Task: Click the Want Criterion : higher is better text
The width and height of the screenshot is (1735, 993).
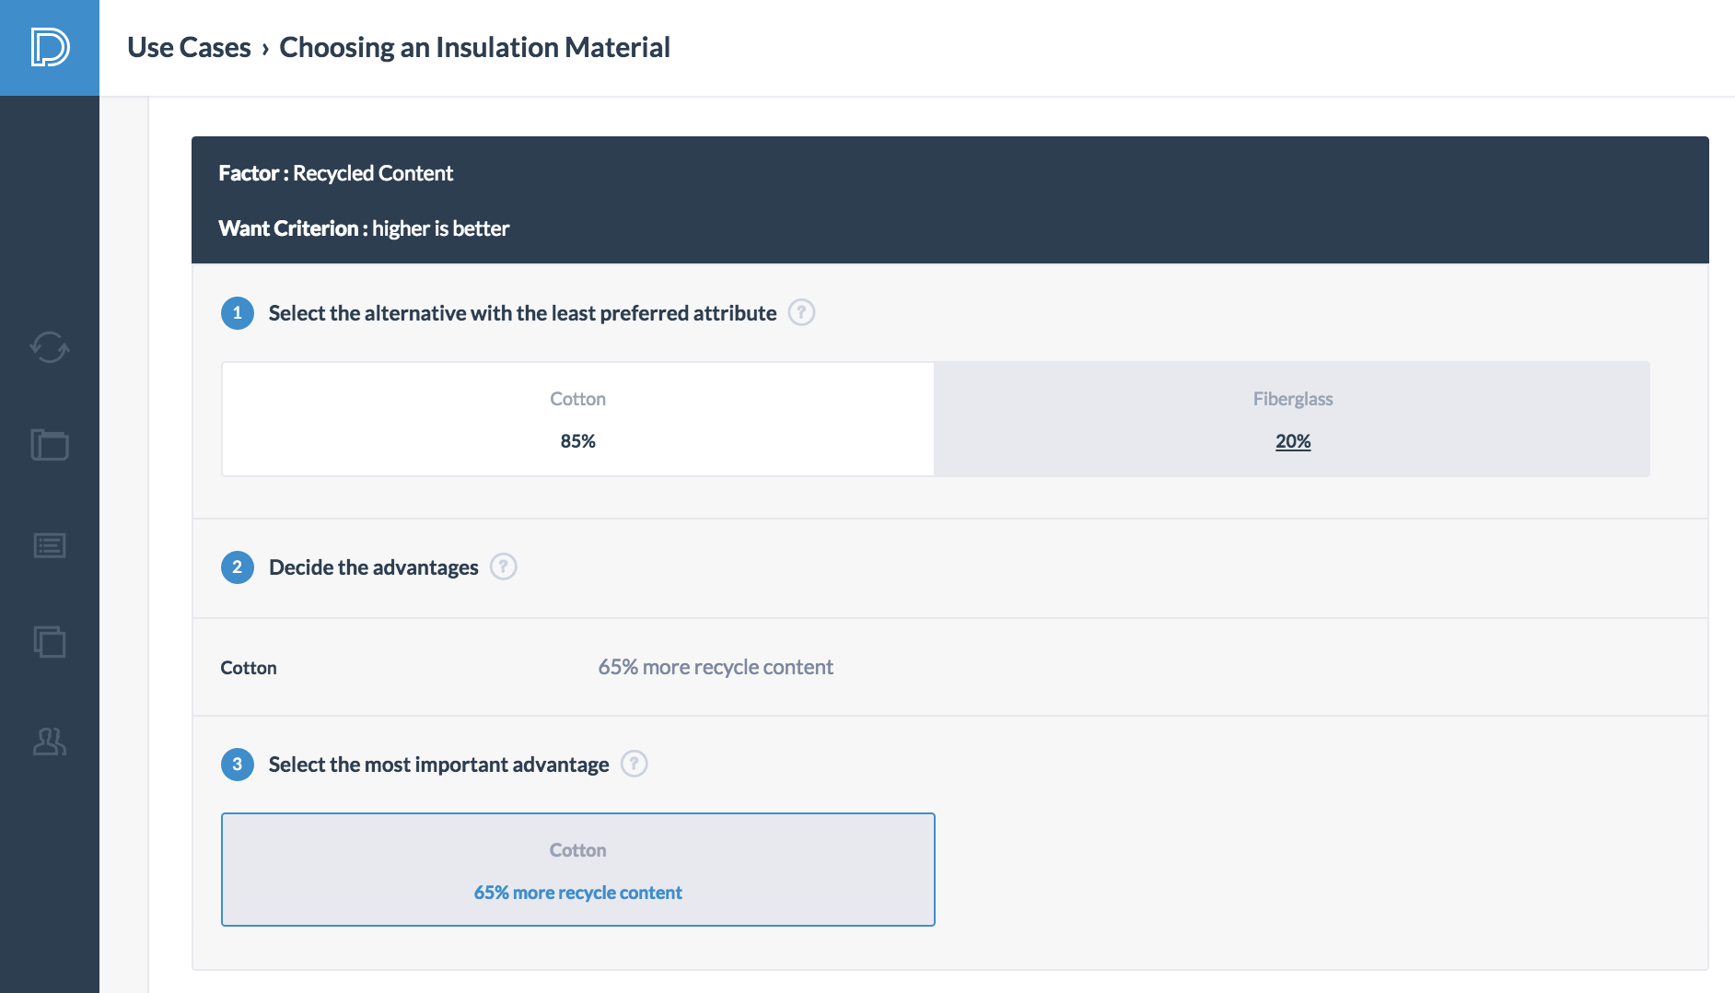Action: 364,228
